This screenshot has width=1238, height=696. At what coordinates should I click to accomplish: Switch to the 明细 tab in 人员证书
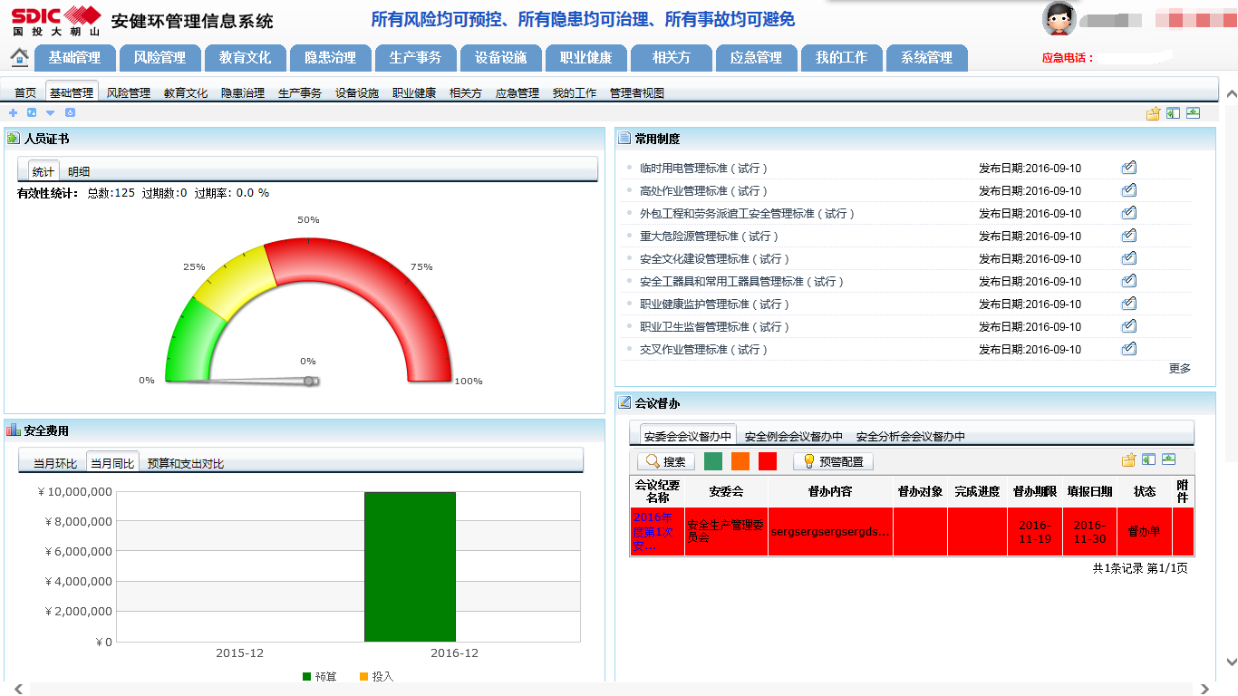(x=79, y=171)
